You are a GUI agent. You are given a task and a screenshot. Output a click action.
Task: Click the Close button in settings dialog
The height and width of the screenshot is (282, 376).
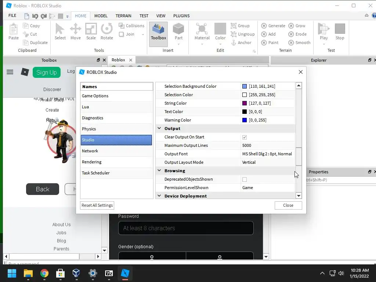[x=288, y=205]
